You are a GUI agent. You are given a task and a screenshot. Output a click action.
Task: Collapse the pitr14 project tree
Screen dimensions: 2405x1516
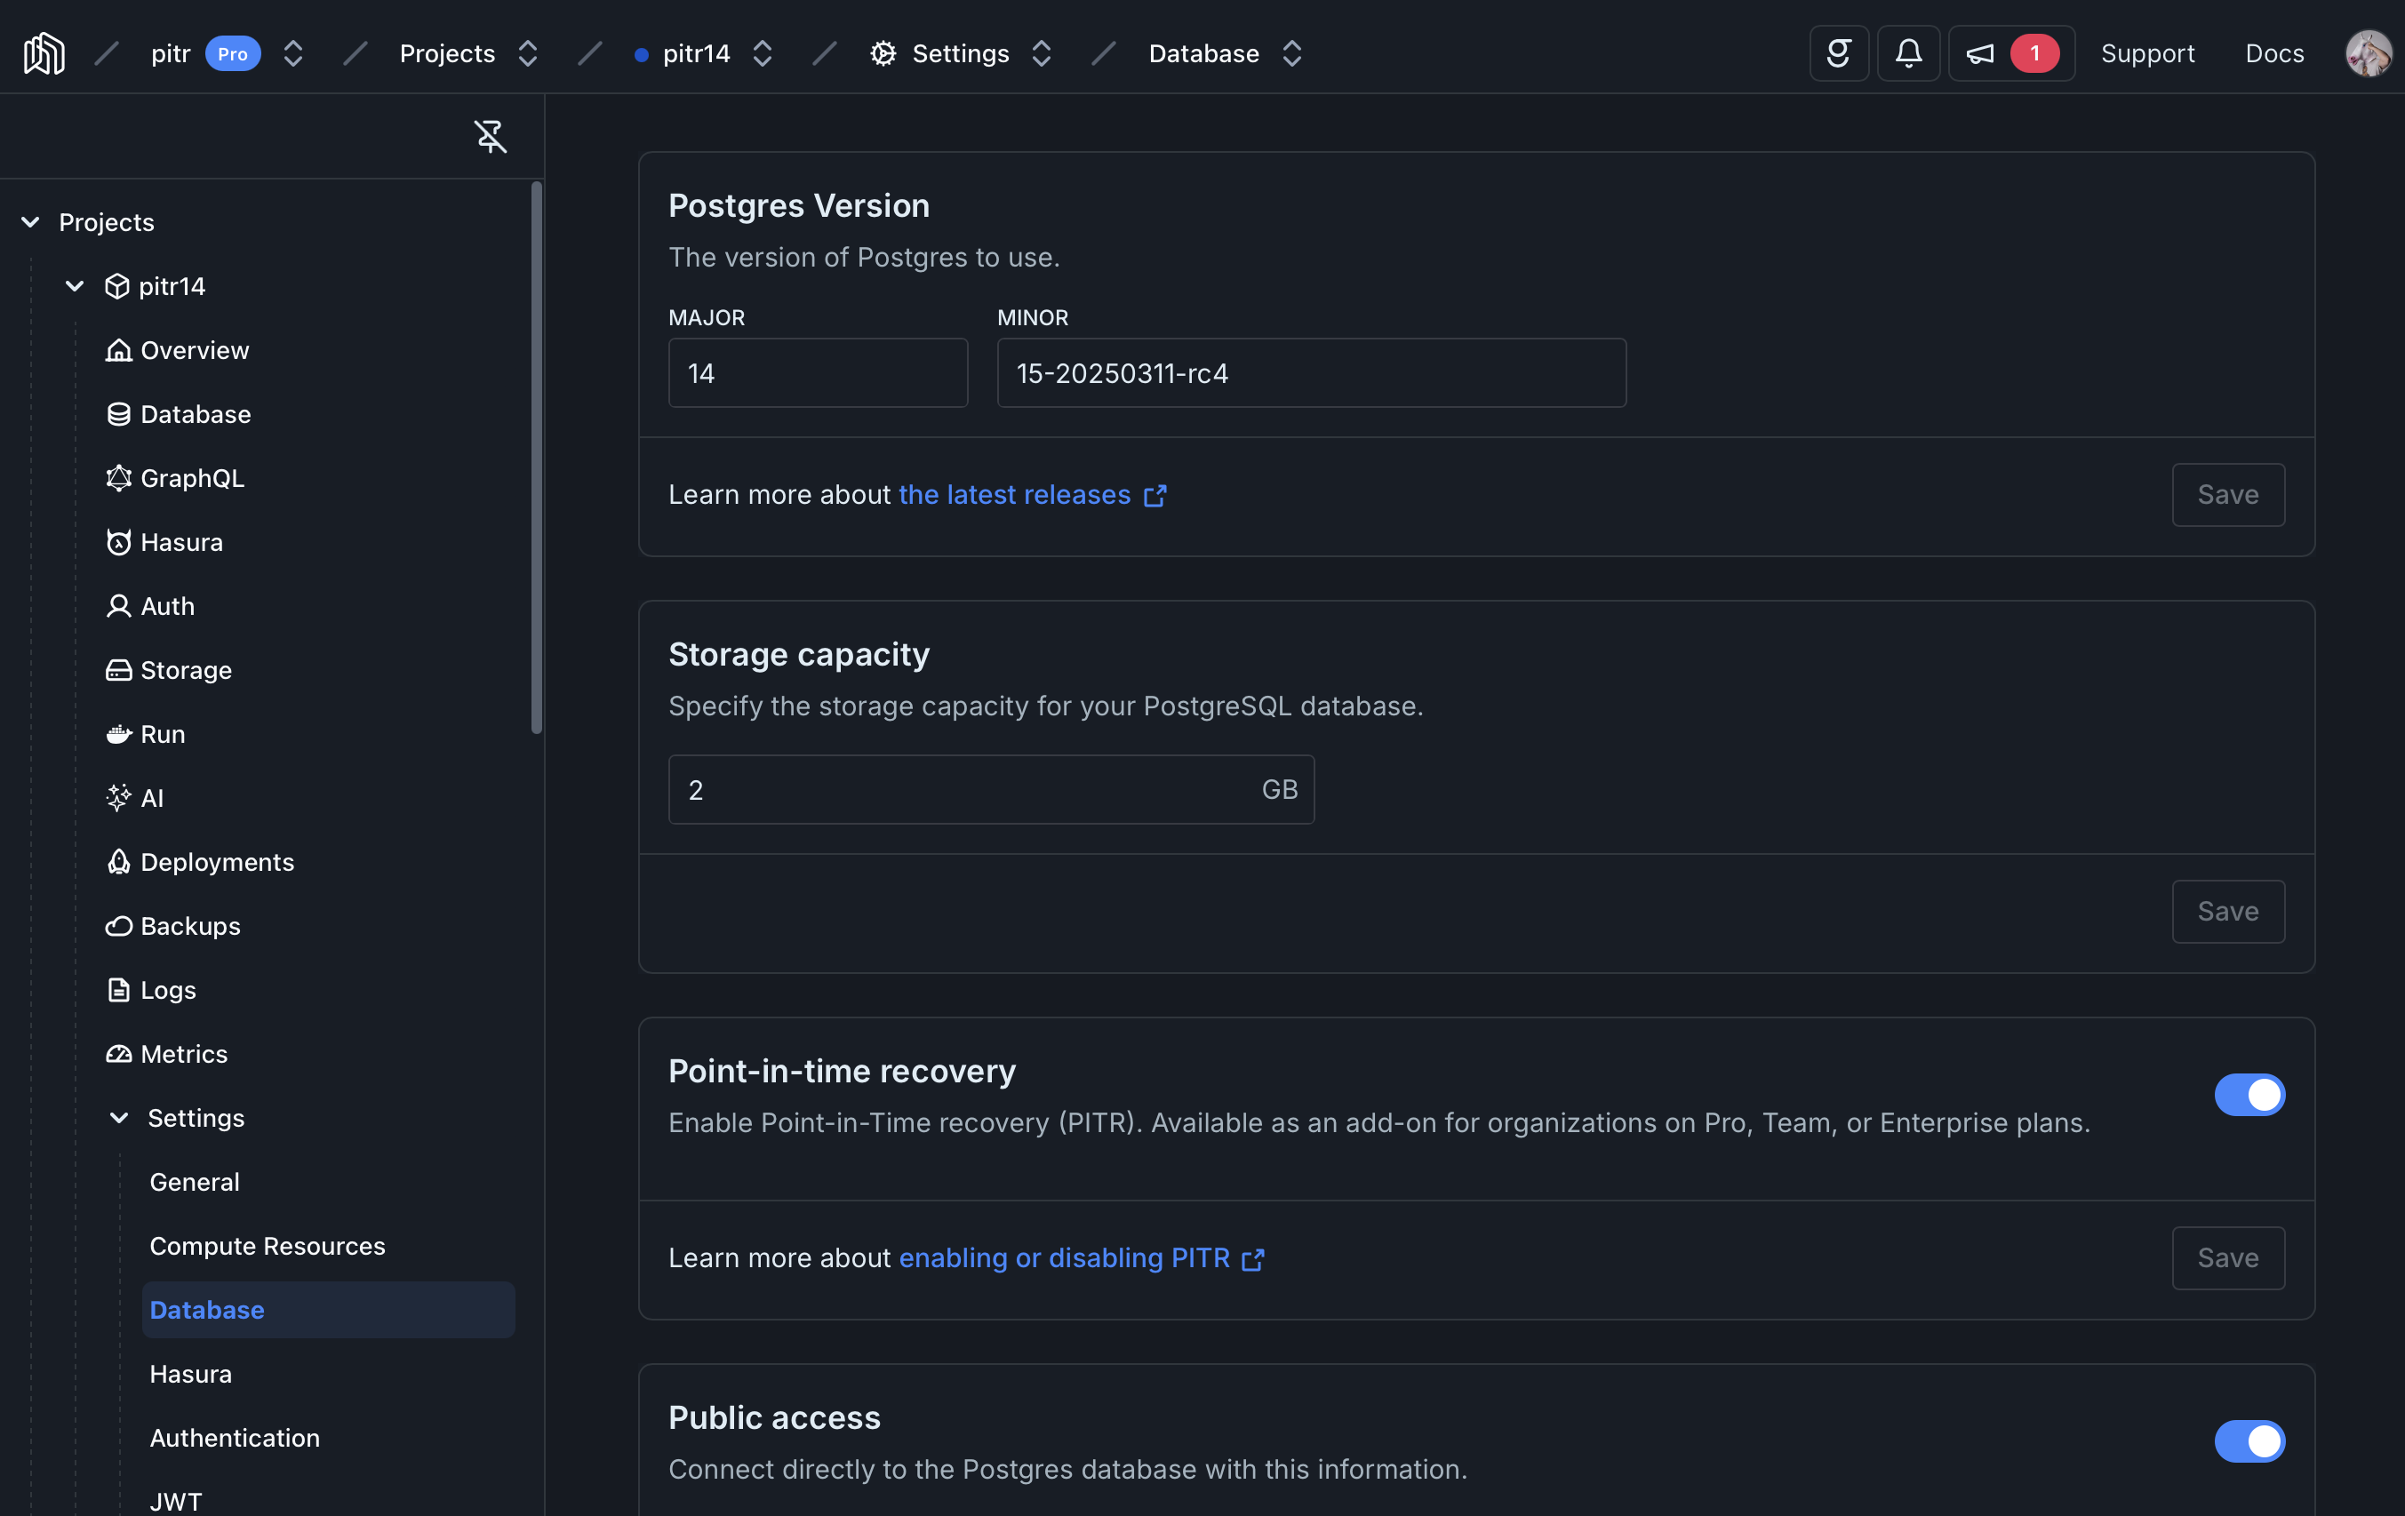click(x=75, y=287)
